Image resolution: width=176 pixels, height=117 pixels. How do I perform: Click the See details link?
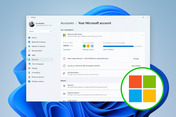67,50
